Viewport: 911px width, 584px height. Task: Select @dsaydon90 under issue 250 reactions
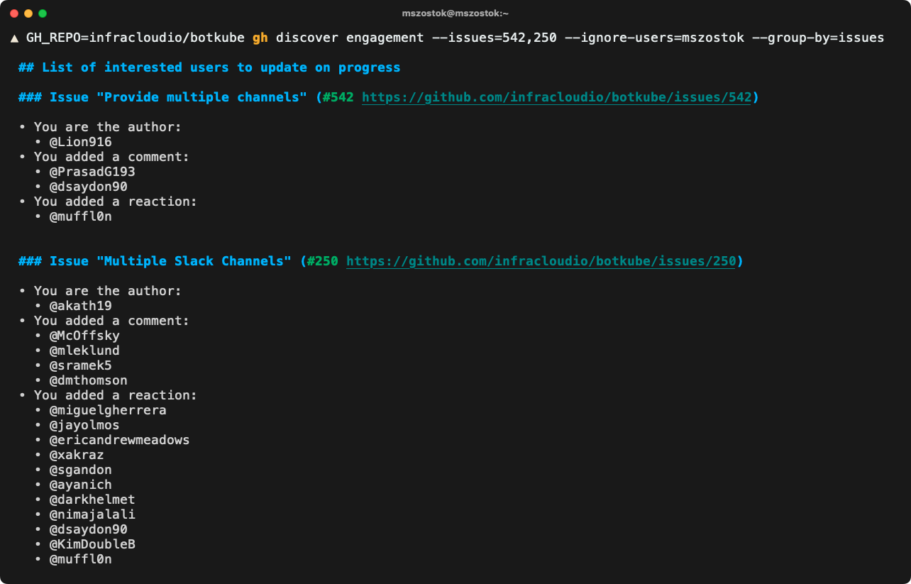tap(89, 529)
